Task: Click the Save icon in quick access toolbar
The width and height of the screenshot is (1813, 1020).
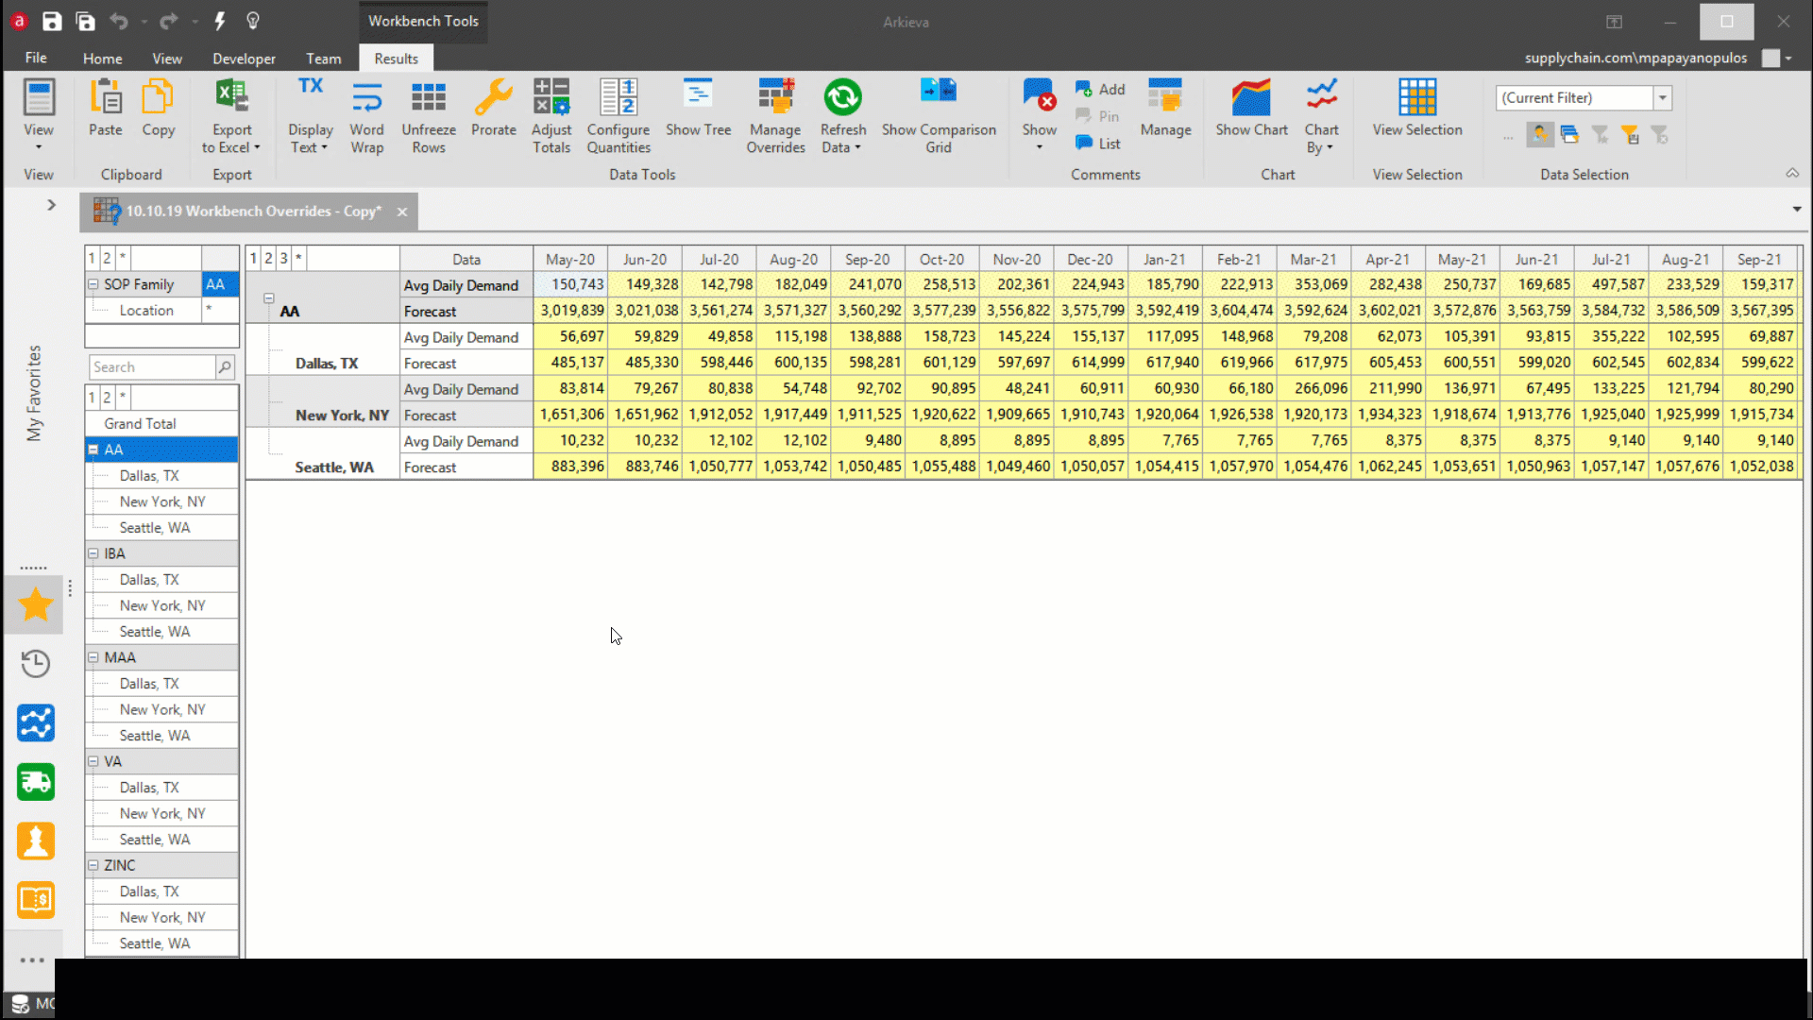Action: pos(52,21)
